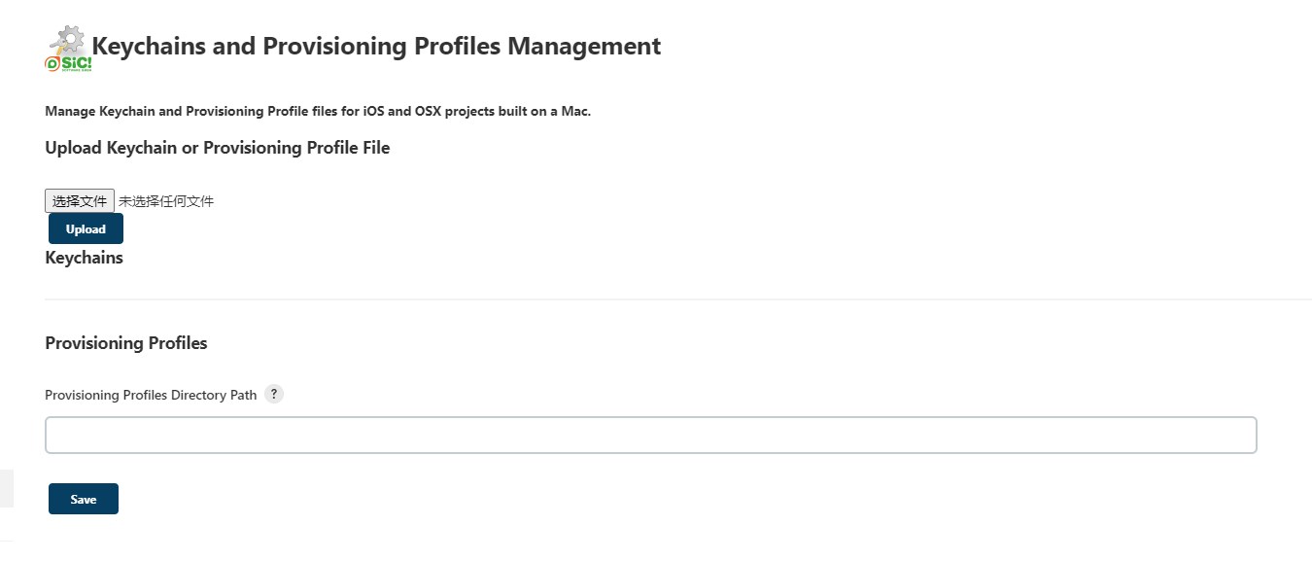Image resolution: width=1312 pixels, height=561 pixels.
Task: Click the gray gear plugin icon
Action: click(x=70, y=39)
